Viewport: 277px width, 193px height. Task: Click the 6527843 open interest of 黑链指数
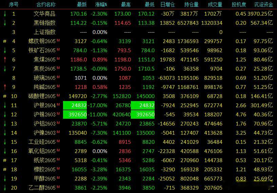click(188, 23)
